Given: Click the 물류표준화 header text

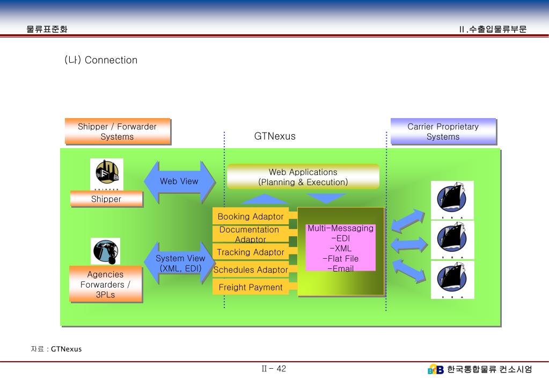Looking at the screenshot, I should pos(47,29).
